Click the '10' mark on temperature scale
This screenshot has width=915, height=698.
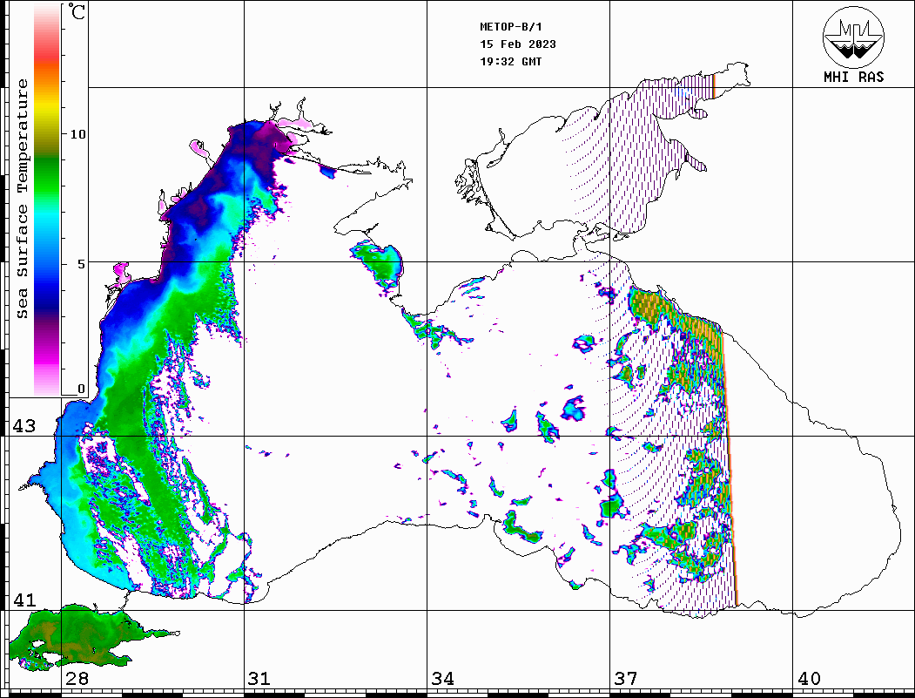(x=77, y=134)
